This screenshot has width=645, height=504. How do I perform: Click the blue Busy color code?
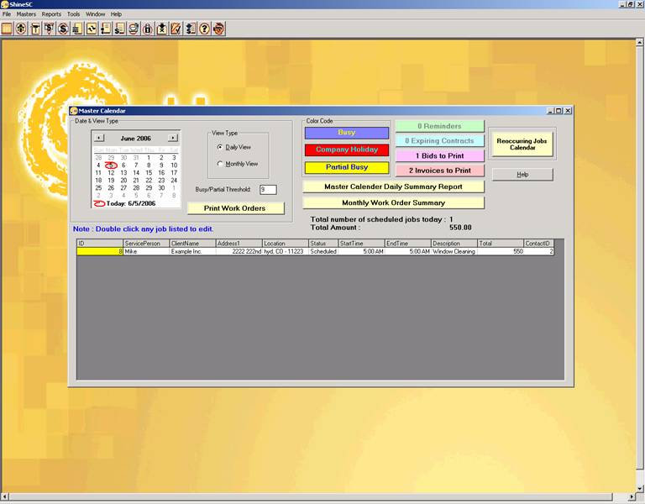pyautogui.click(x=346, y=133)
